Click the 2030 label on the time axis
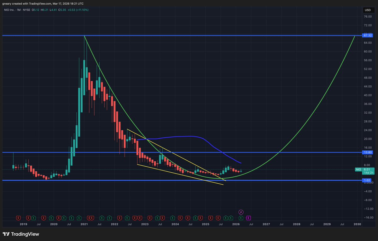This screenshot has width=378, height=241. [x=357, y=224]
